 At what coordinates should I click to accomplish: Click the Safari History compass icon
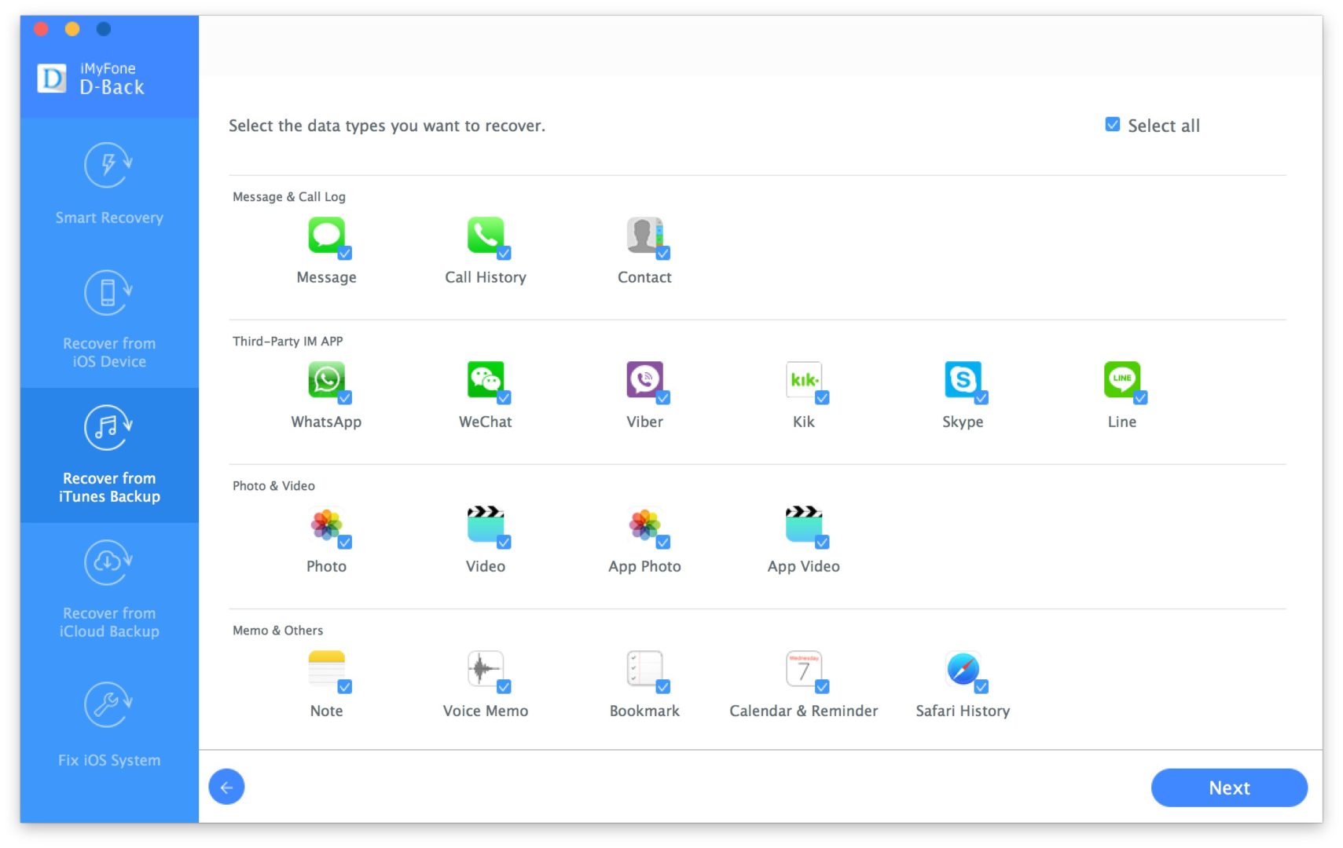[x=963, y=668]
